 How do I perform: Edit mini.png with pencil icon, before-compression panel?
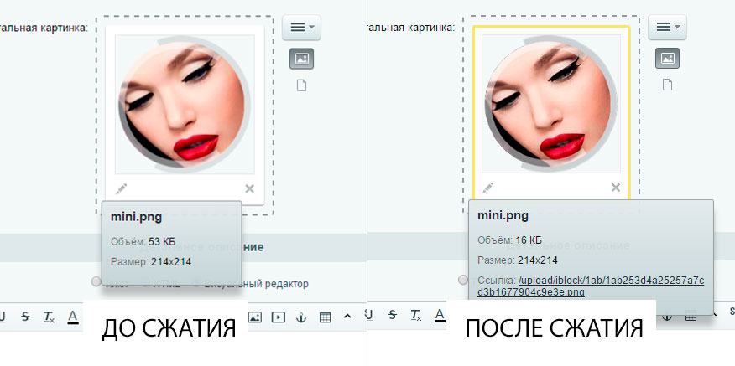[121, 188]
